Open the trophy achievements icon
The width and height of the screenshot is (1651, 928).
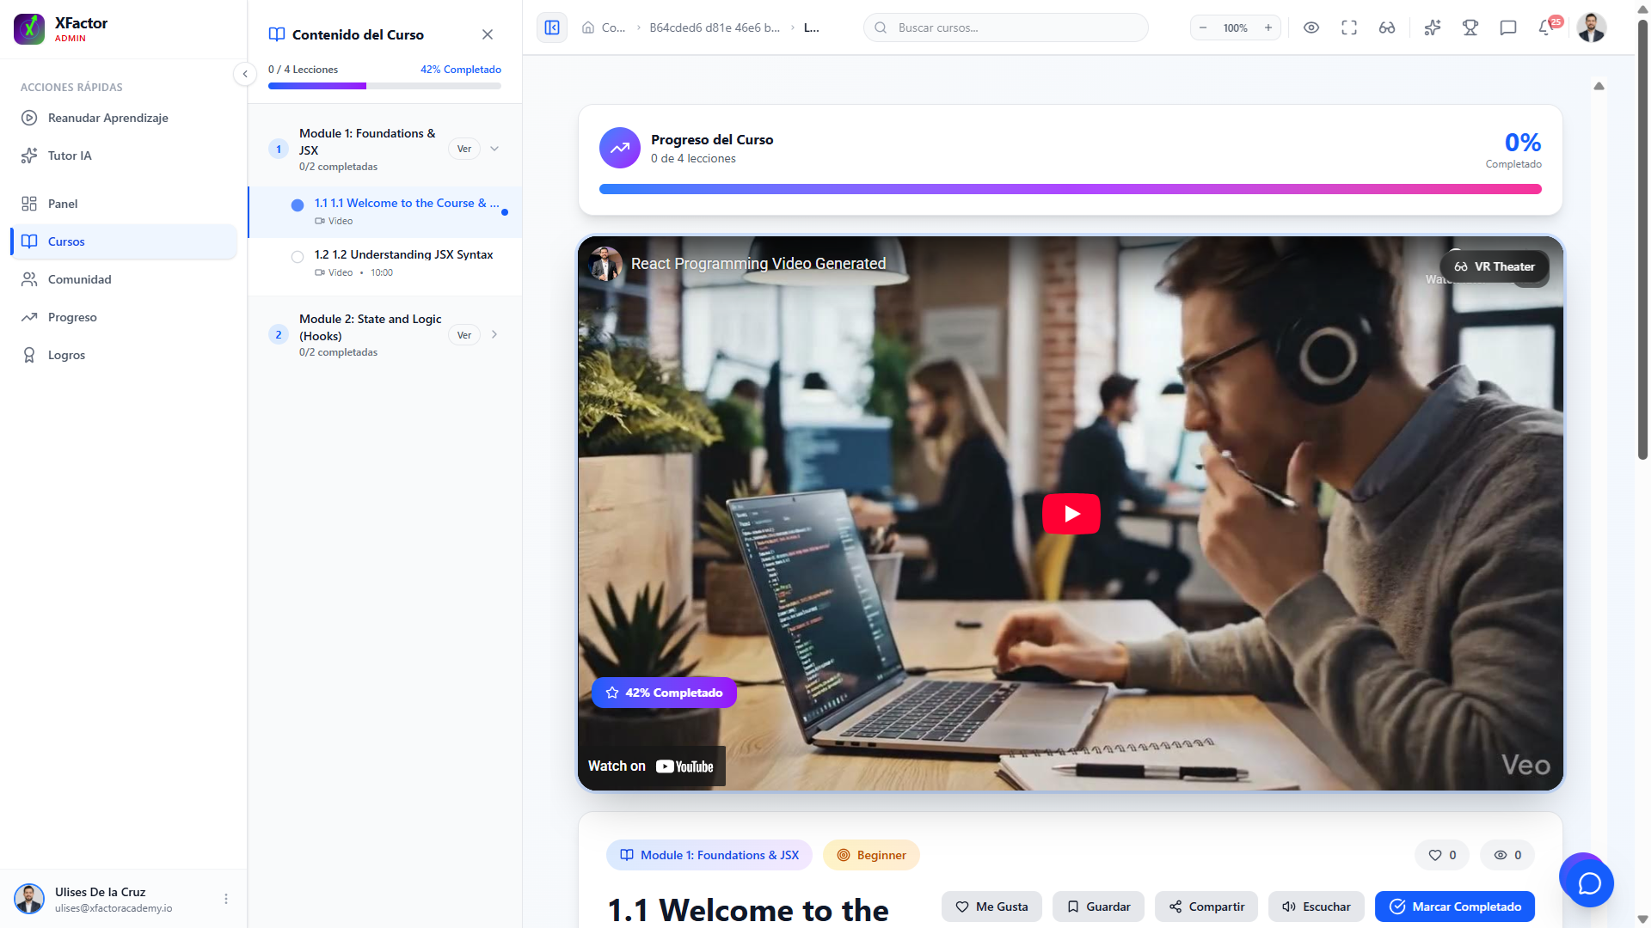click(1470, 27)
